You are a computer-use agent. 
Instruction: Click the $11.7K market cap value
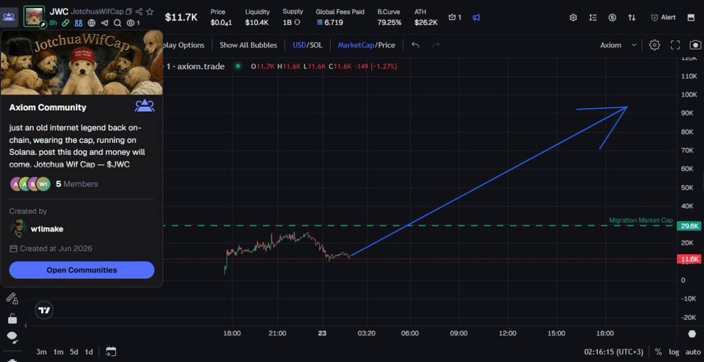click(x=181, y=17)
